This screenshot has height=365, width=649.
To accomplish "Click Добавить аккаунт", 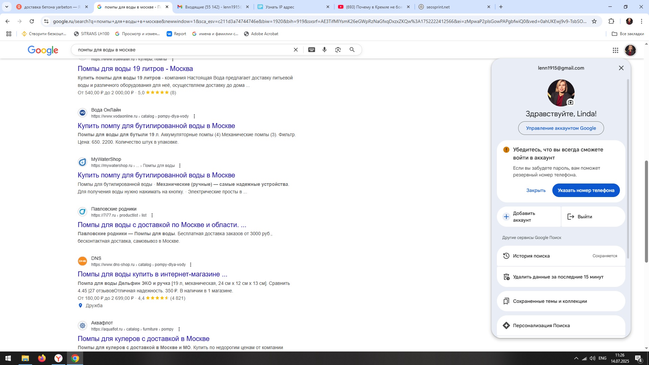I will 529,217.
